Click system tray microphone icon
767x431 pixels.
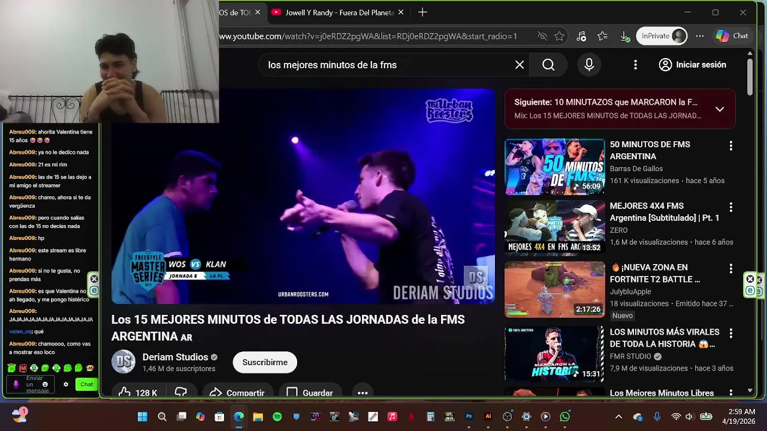(657, 417)
